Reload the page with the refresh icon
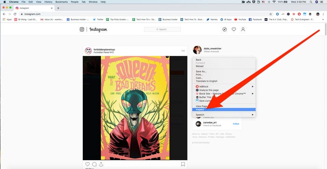 [x=15, y=14]
